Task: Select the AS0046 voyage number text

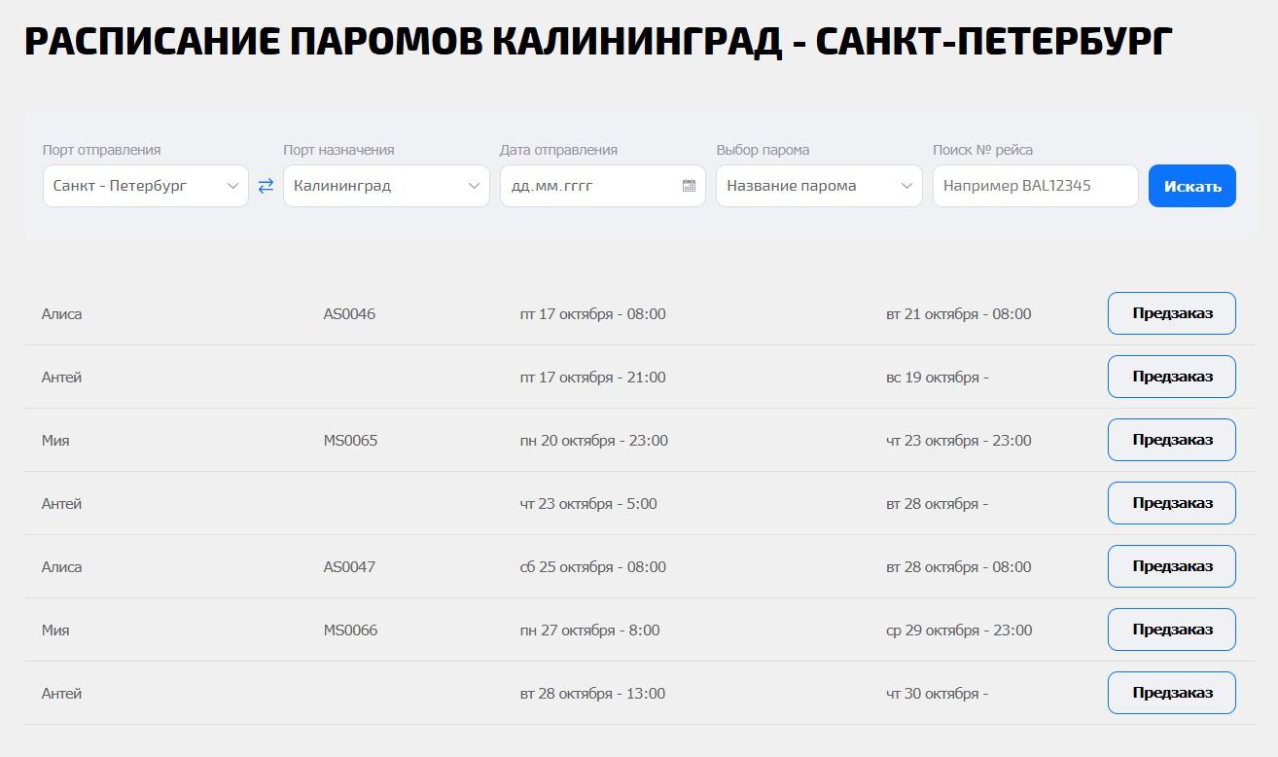Action: pos(349,314)
